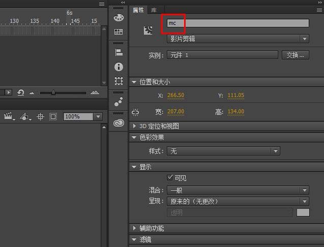Collapse the 滤镜 section
The image size is (324, 247).
click(x=134, y=239)
